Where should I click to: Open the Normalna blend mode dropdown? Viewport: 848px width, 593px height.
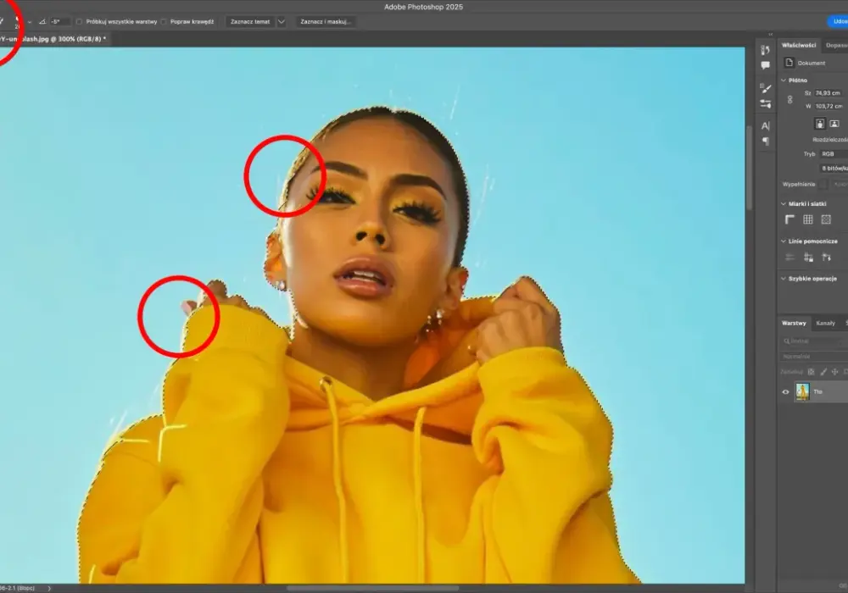[814, 357]
